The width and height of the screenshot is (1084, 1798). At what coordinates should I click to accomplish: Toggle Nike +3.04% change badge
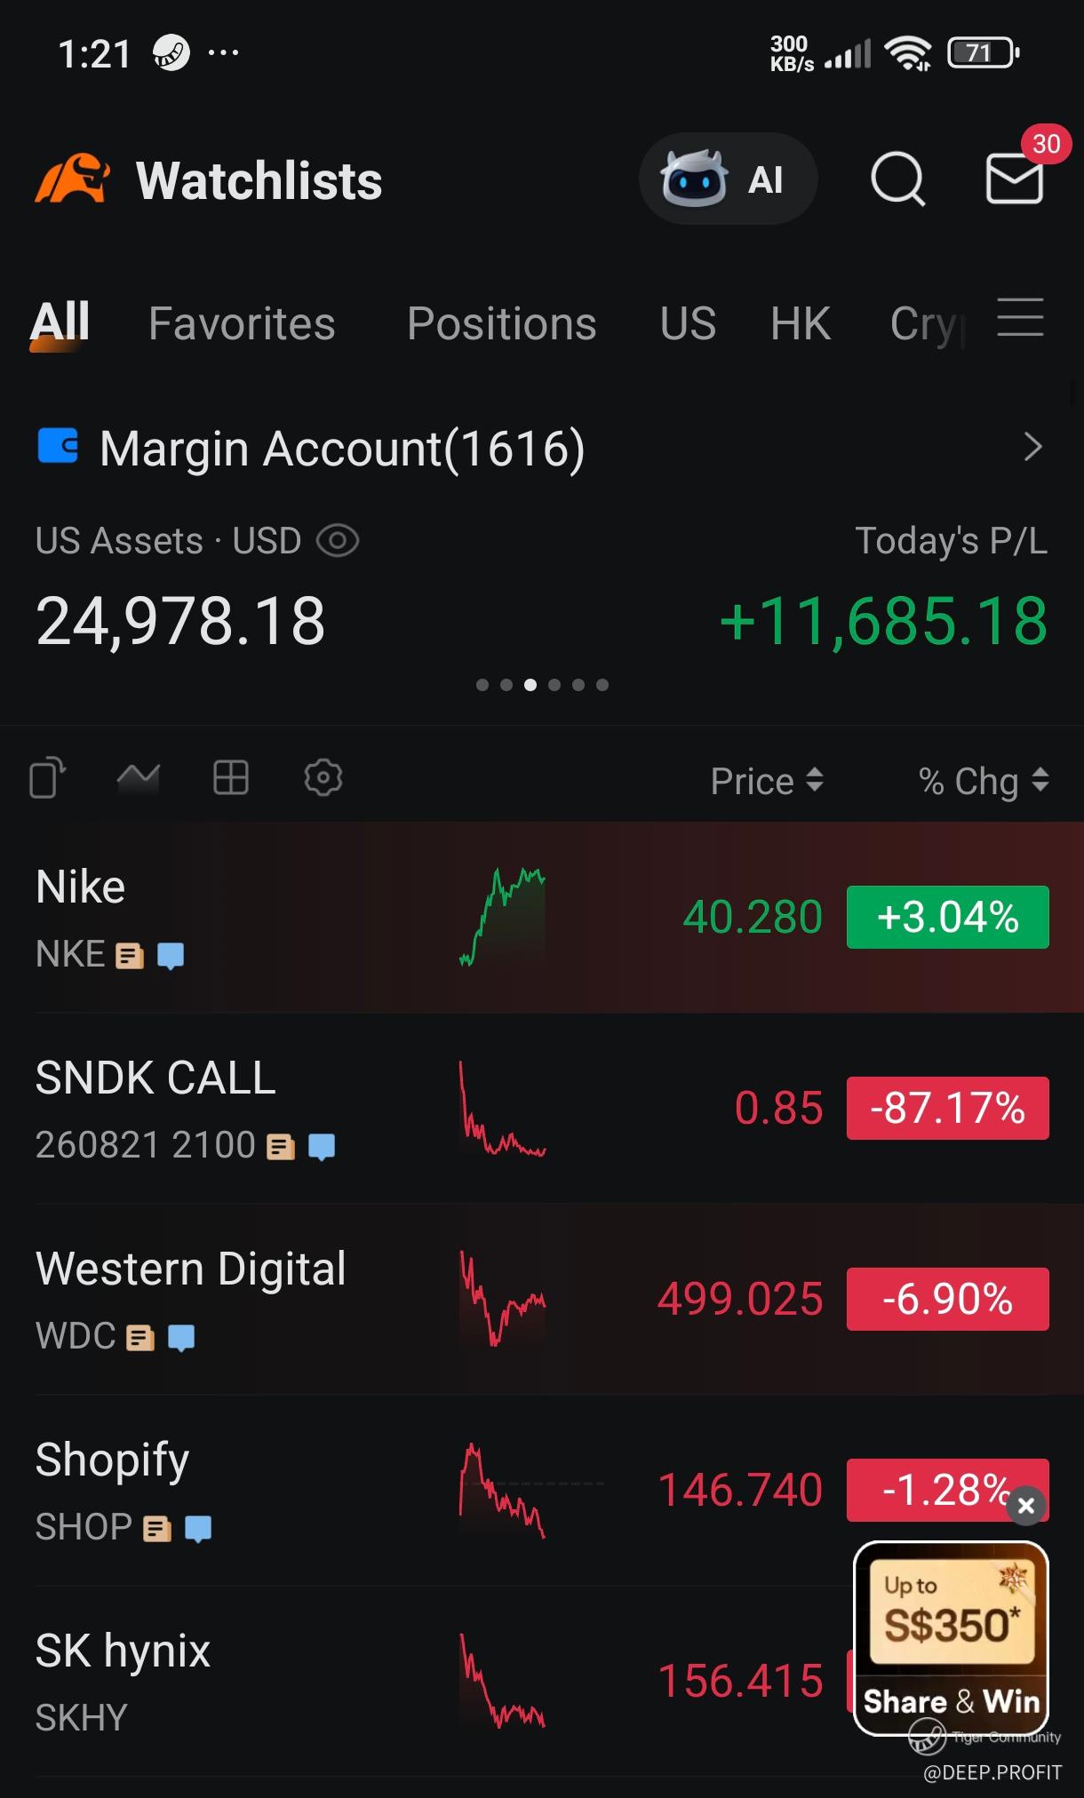click(x=947, y=918)
